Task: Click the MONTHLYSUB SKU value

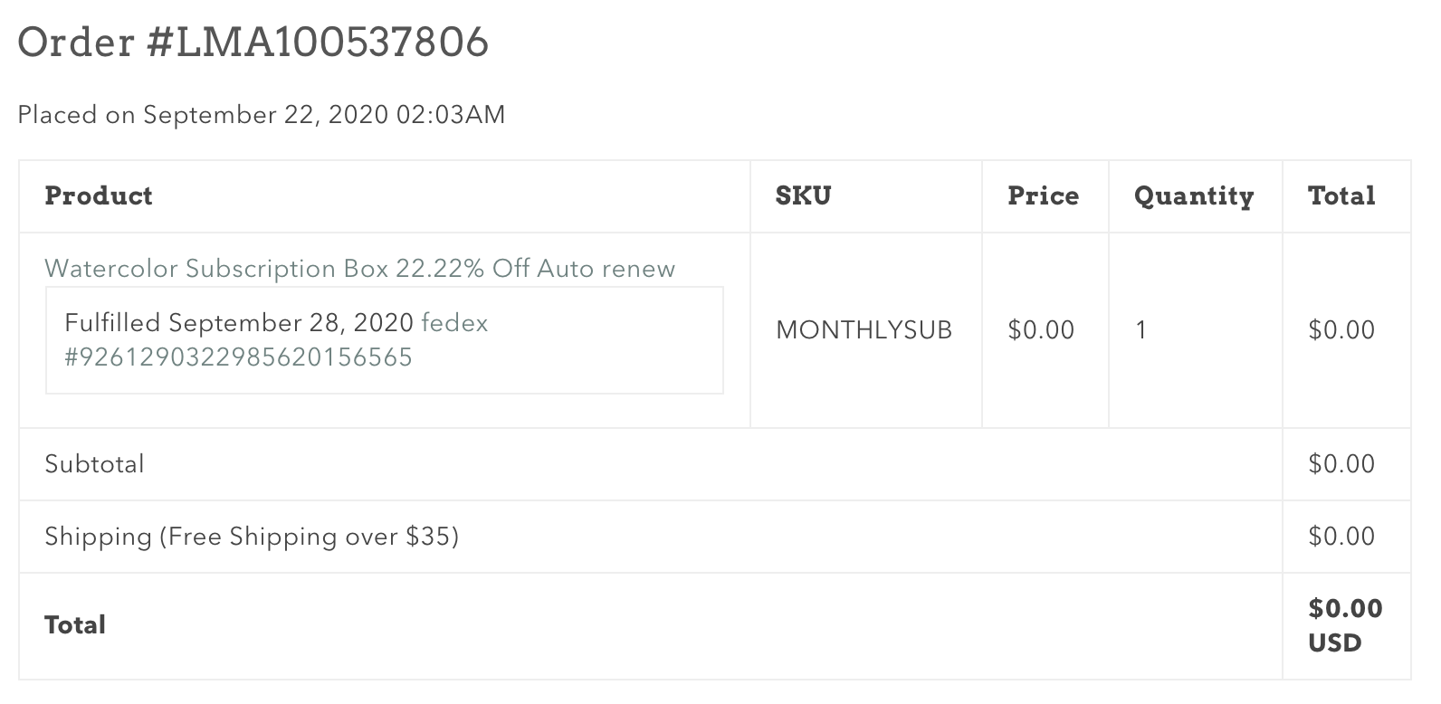Action: (x=864, y=330)
